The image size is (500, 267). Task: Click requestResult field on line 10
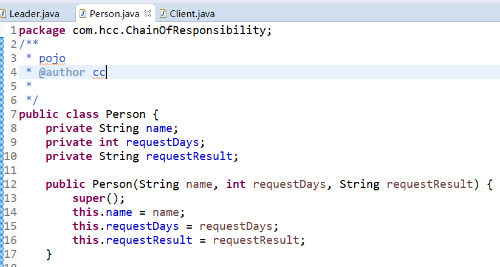tap(190, 156)
